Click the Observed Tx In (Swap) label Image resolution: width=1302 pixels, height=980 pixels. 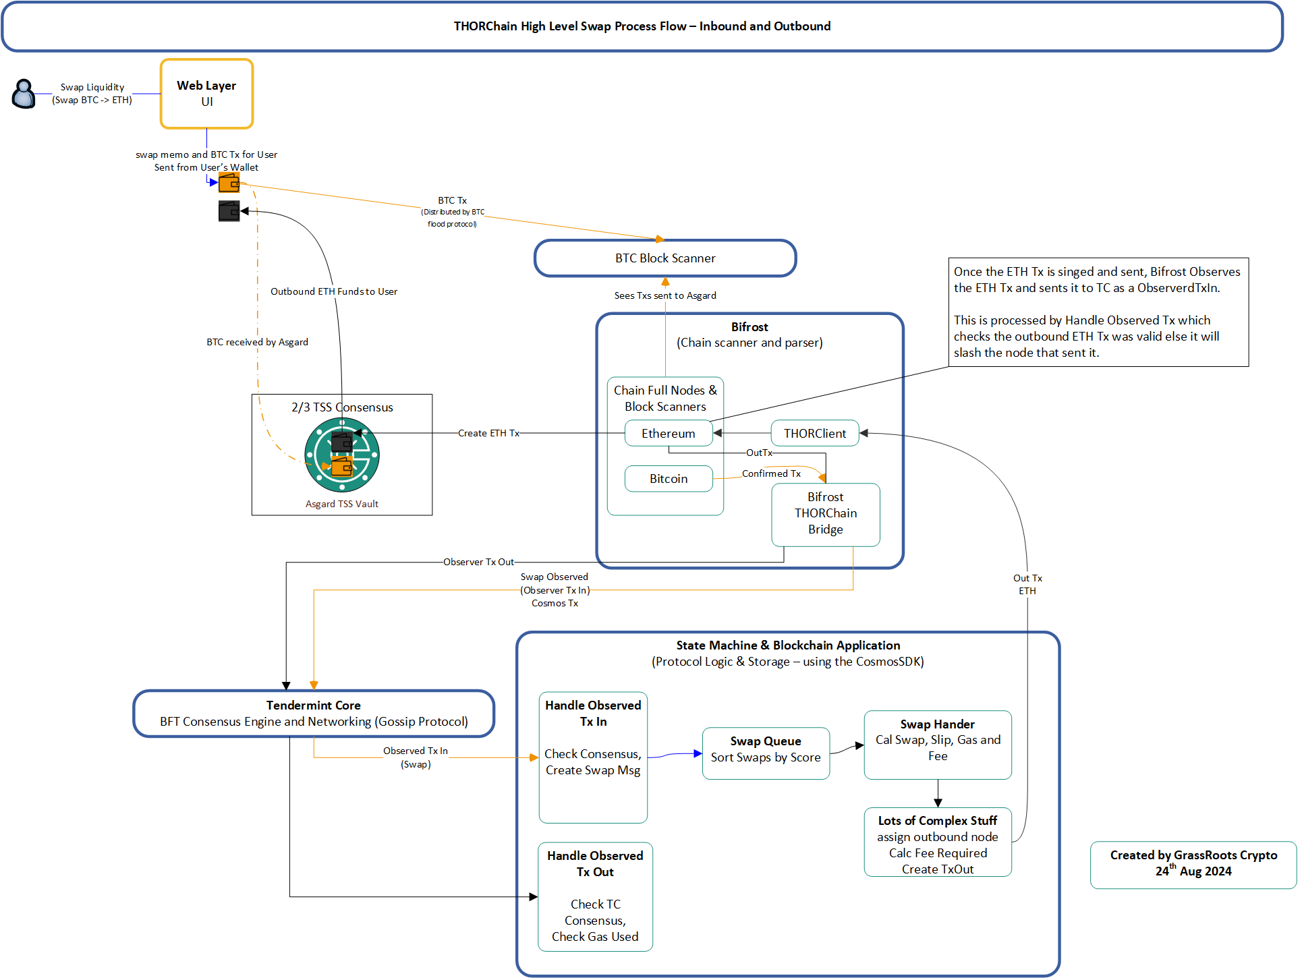tap(416, 757)
